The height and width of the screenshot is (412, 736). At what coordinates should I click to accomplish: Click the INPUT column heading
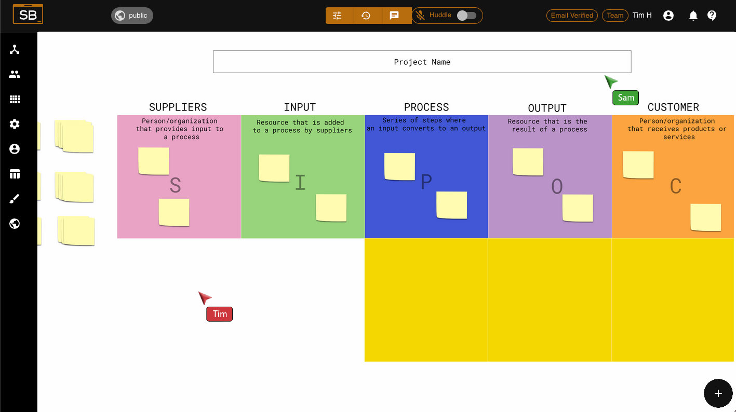pos(300,107)
